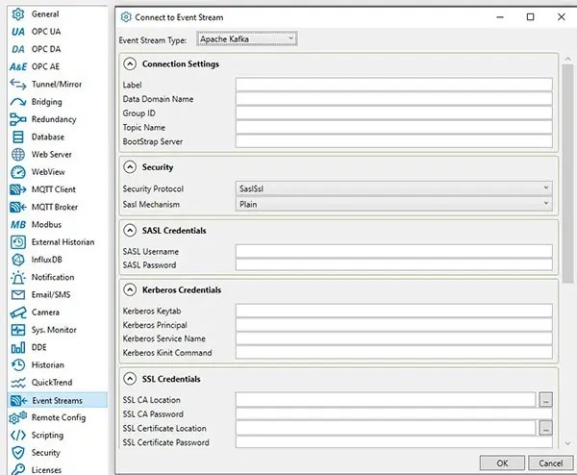This screenshot has height=475, width=577.
Task: Select the MQTT Client icon
Action: click(x=18, y=189)
